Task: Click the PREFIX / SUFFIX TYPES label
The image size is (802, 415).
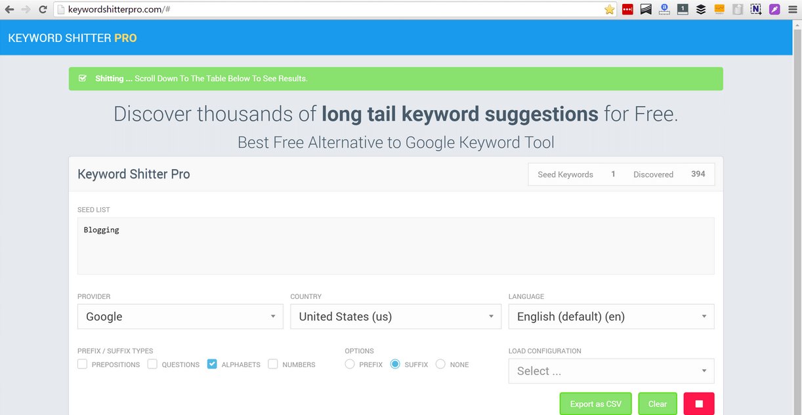Action: (x=115, y=351)
